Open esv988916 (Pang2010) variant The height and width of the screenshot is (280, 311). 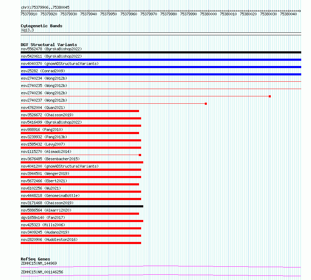click(42, 130)
